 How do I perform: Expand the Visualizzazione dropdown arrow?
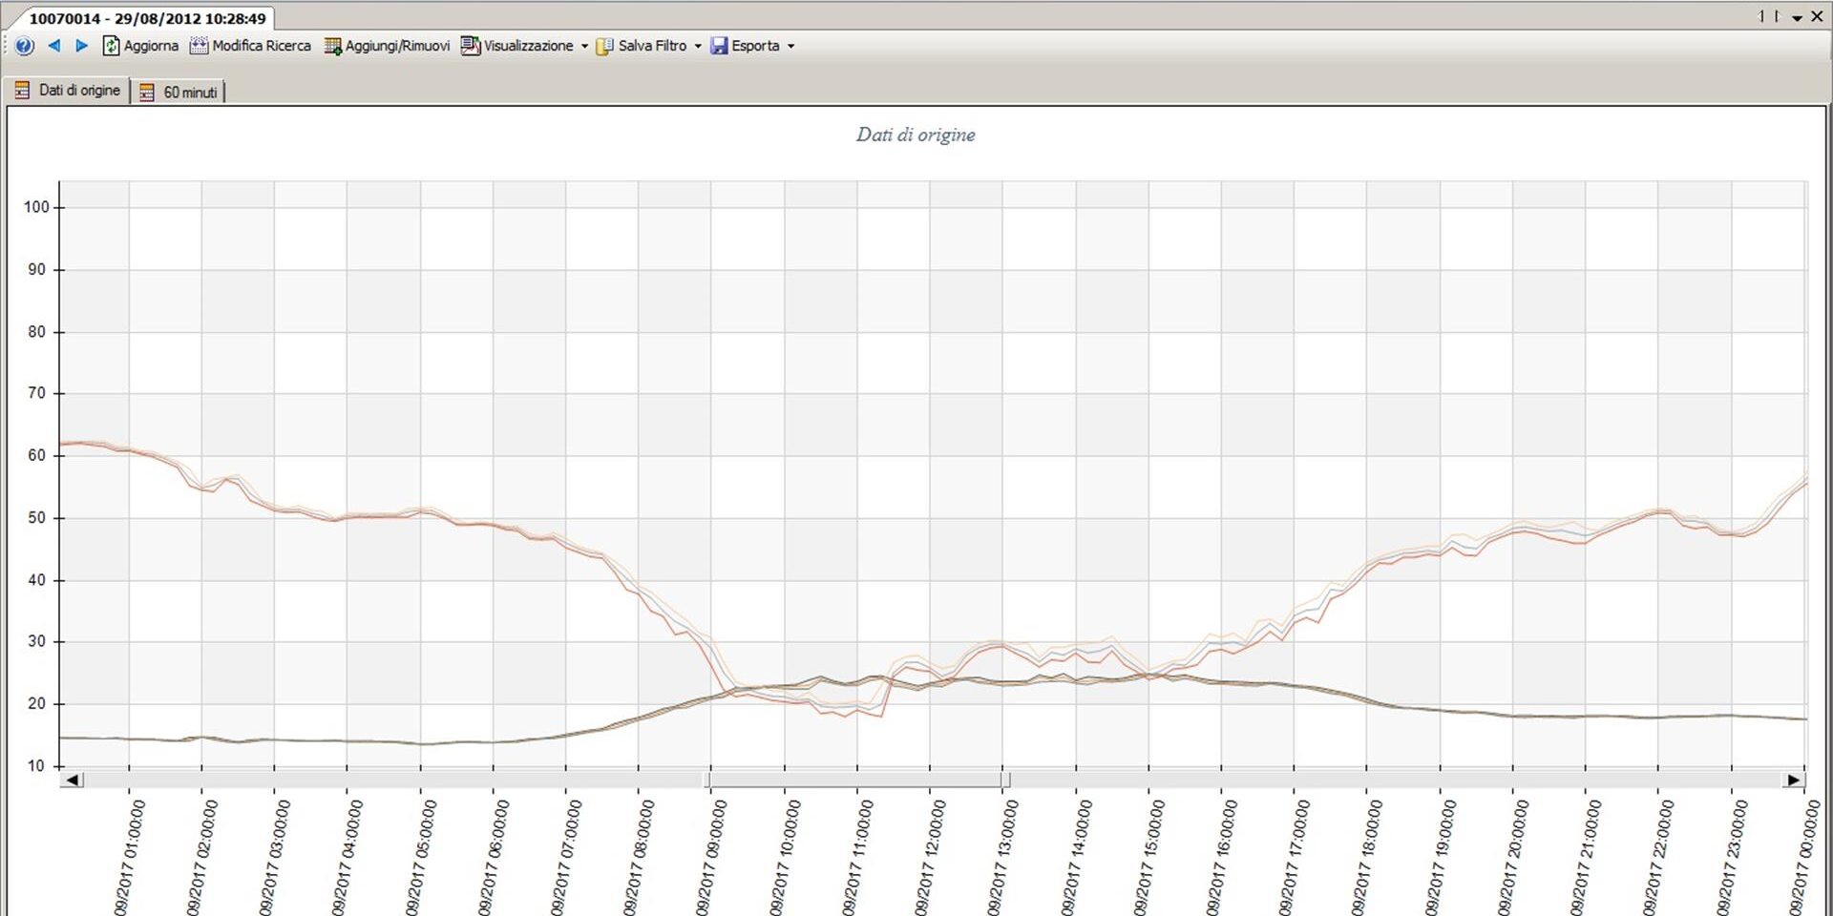585,45
